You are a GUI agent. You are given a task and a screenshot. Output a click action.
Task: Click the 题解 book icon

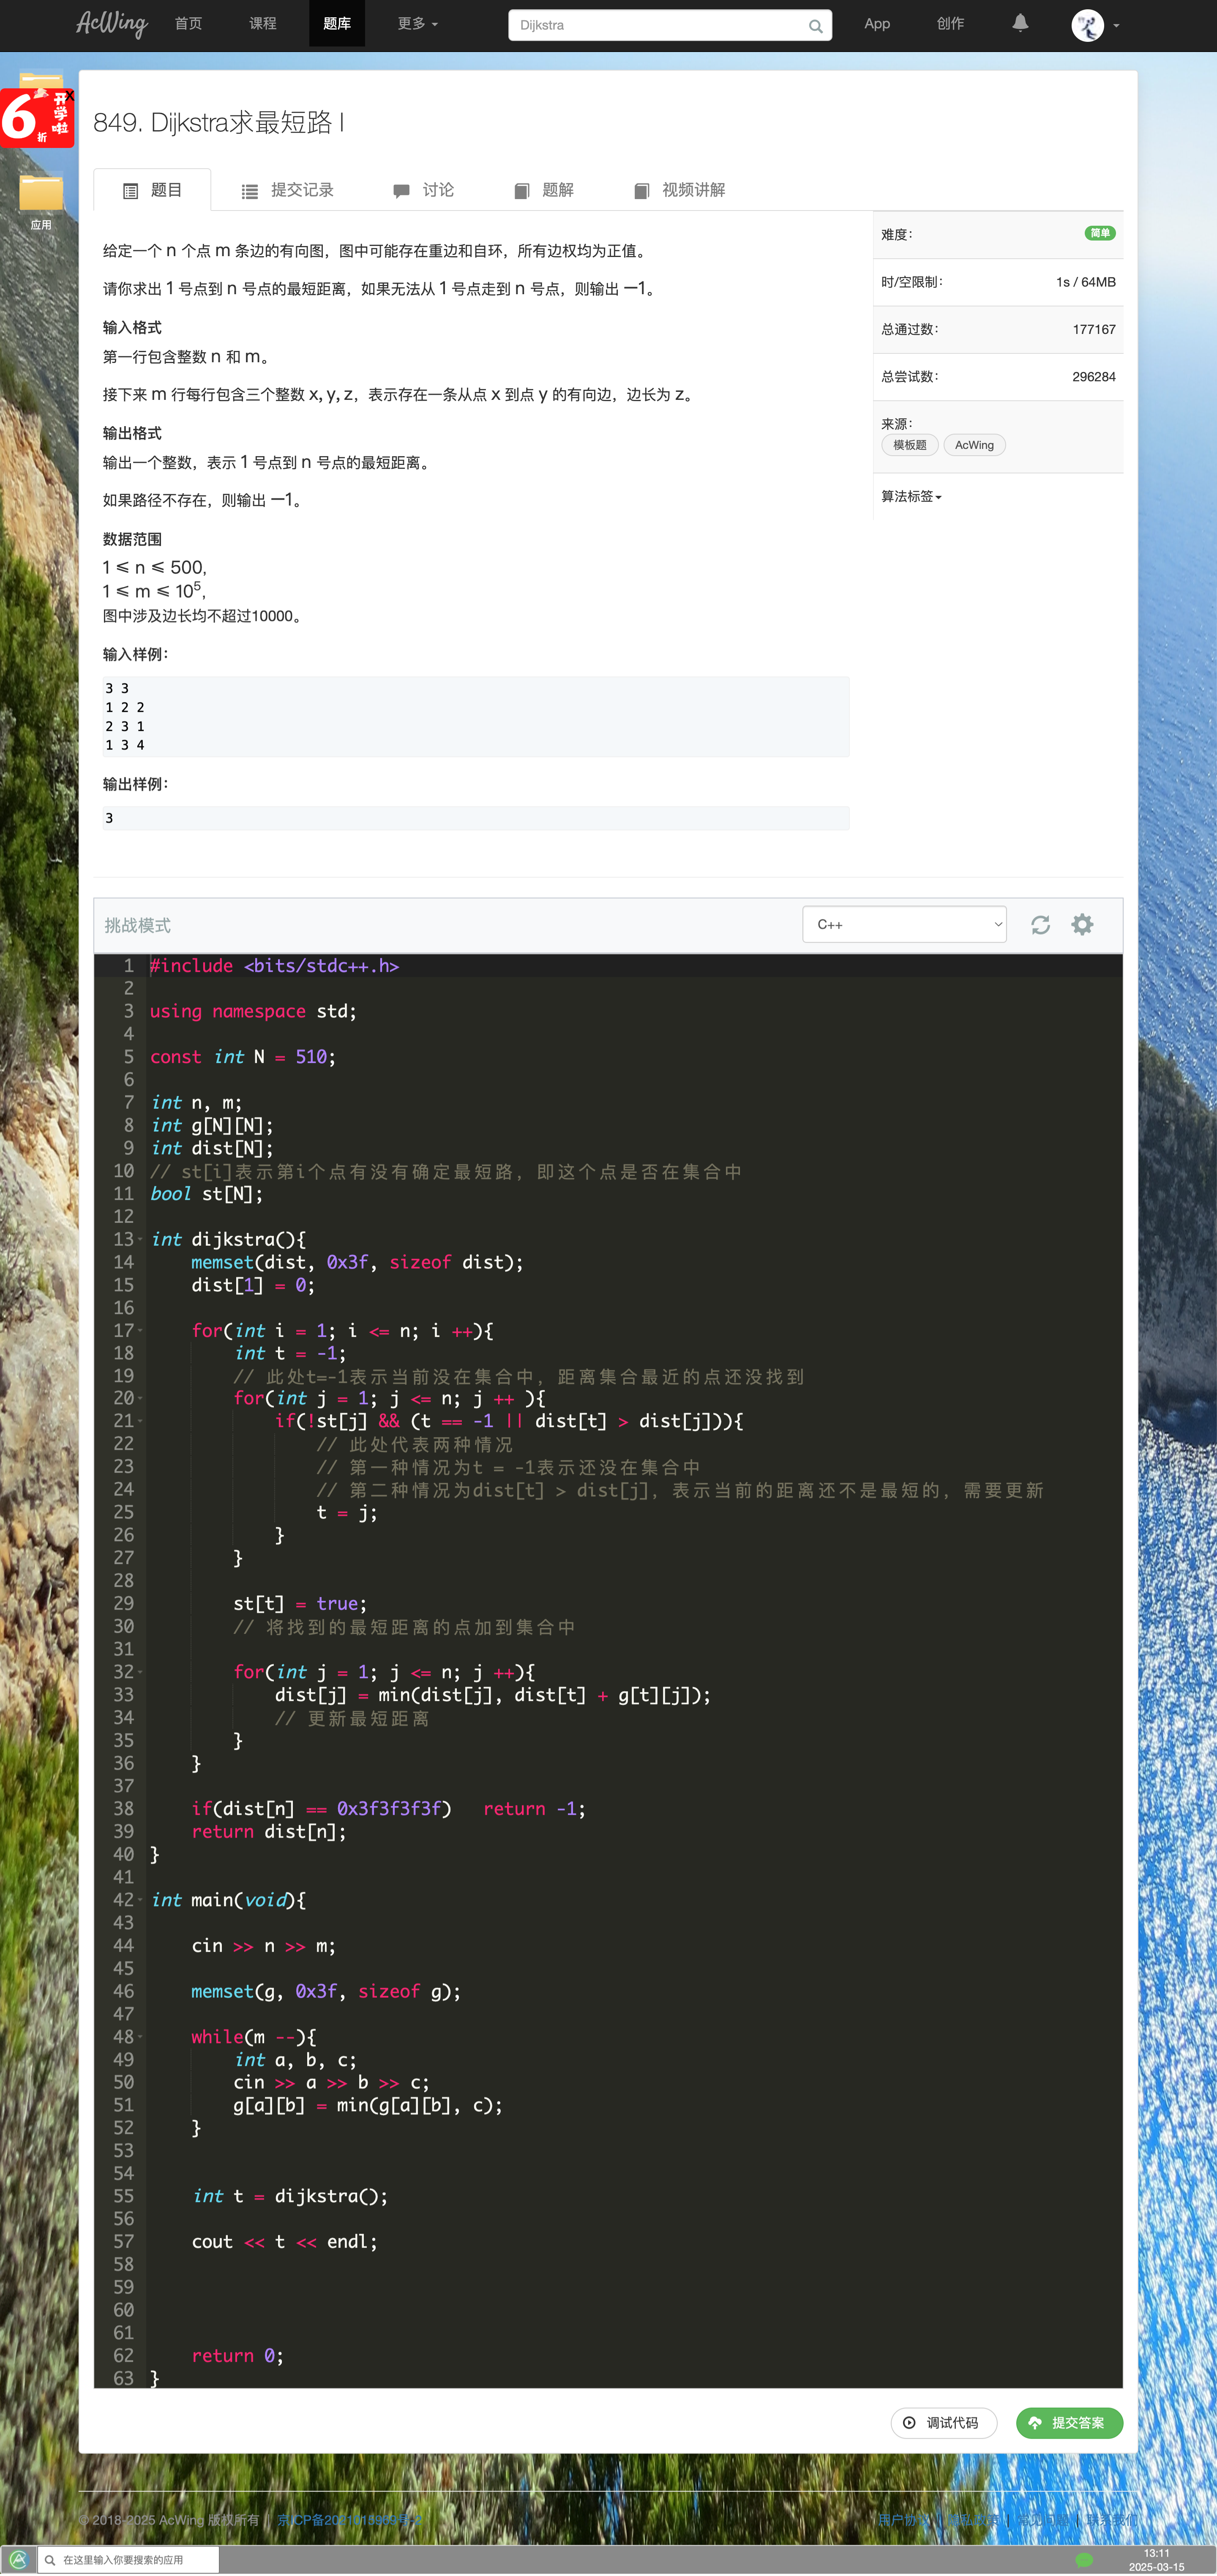pos(521,191)
